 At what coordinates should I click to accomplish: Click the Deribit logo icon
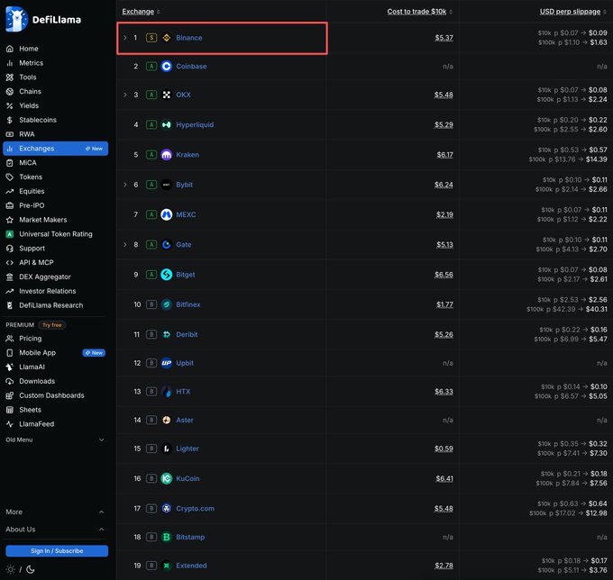click(x=167, y=335)
